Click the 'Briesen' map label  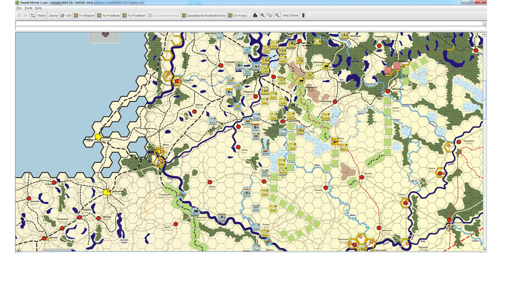point(199,104)
